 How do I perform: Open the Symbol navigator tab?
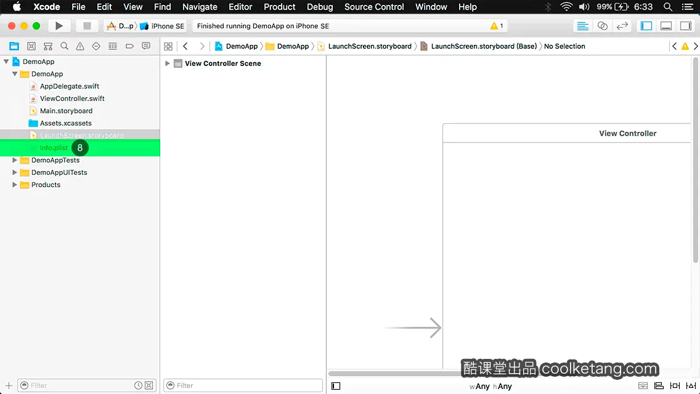[48, 46]
